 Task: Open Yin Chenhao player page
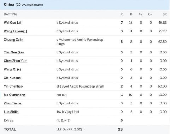click(13, 86)
